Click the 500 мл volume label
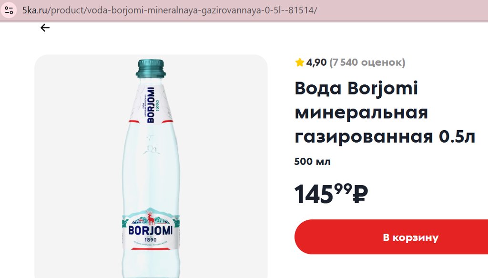 (x=313, y=162)
